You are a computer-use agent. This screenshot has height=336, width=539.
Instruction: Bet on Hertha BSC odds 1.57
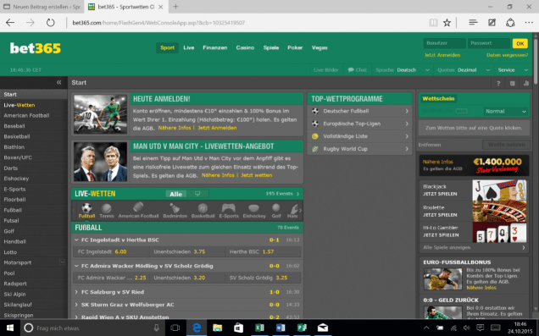(x=264, y=251)
